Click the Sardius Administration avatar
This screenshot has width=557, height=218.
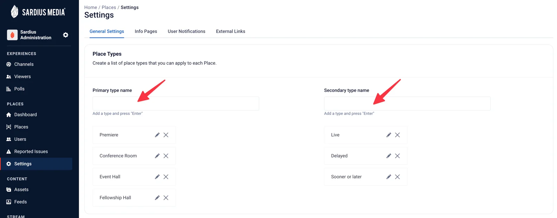[x=12, y=35]
